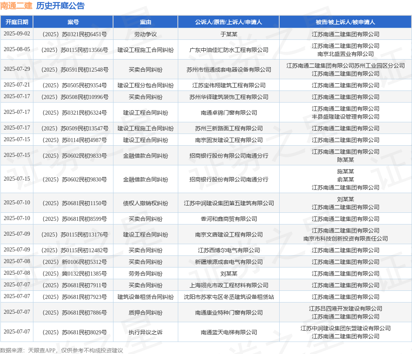Click plaintiff 苏州华铎建筑装饰工程有限公司
Screen dimensions: 412x354
point(229,97)
